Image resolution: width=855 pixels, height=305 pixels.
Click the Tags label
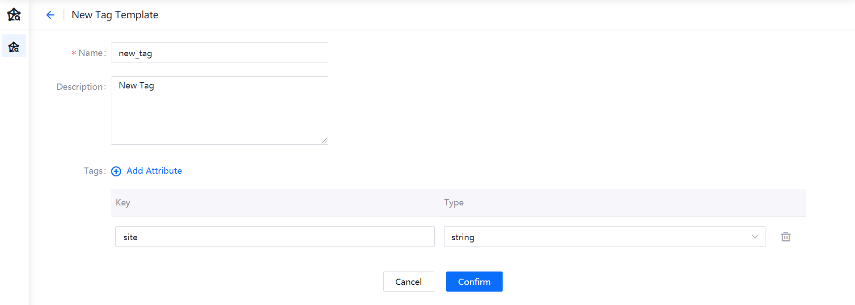tap(94, 171)
